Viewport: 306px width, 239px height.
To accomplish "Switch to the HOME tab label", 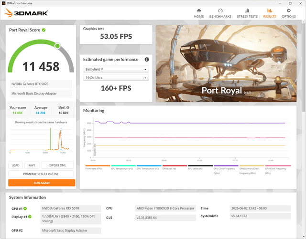I will pyautogui.click(x=199, y=17).
